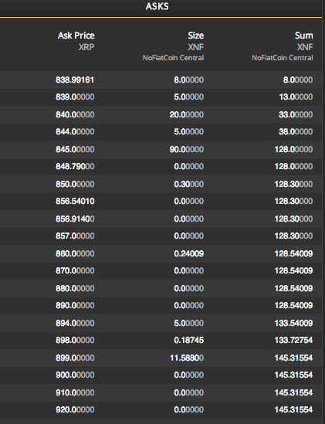Image resolution: width=325 pixels, height=424 pixels.
Task: Select ask price 894.00000
Action: 75,323
